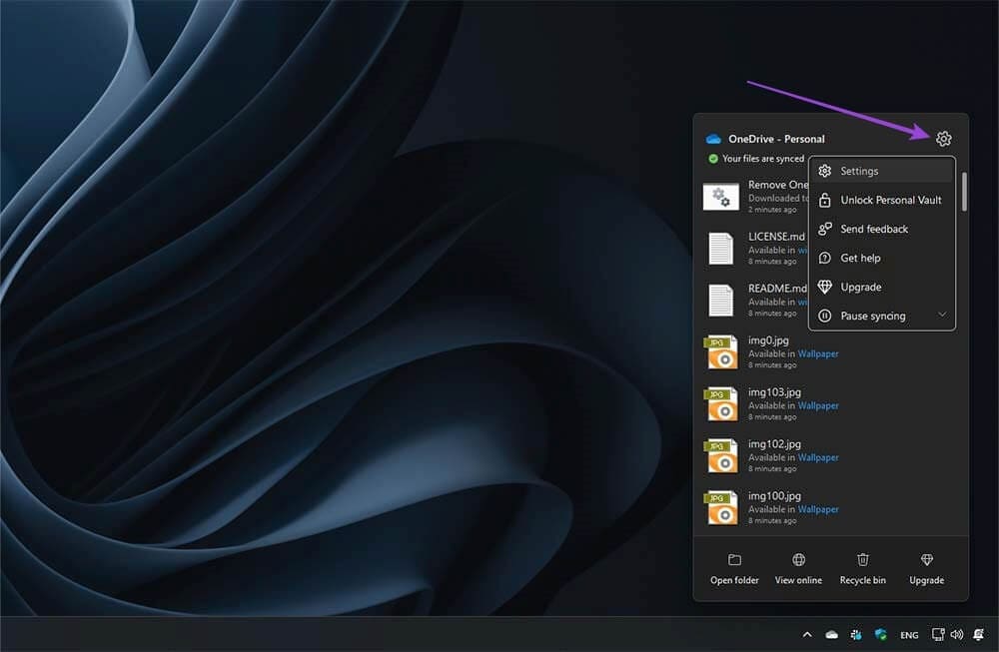Click the Upgrade diamond button in the bottom bar
Image resolution: width=999 pixels, height=652 pixels.
(926, 568)
